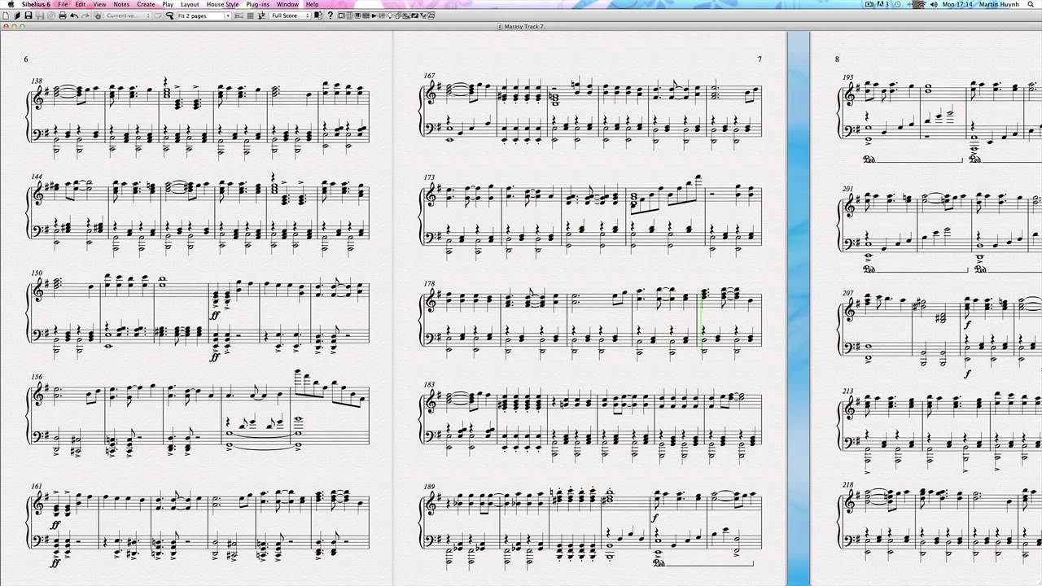Open the Edit menu
Viewport: 1042px width, 586px height.
coord(81,4)
